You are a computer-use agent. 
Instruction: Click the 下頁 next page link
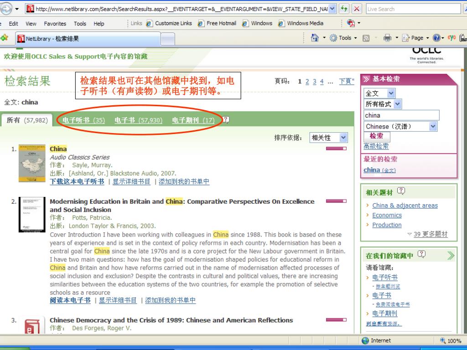coord(347,82)
